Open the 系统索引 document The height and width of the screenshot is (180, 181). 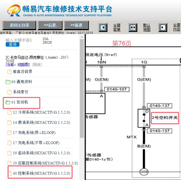point(21,92)
